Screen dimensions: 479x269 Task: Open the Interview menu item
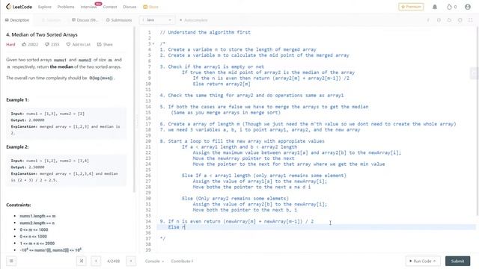(88, 7)
